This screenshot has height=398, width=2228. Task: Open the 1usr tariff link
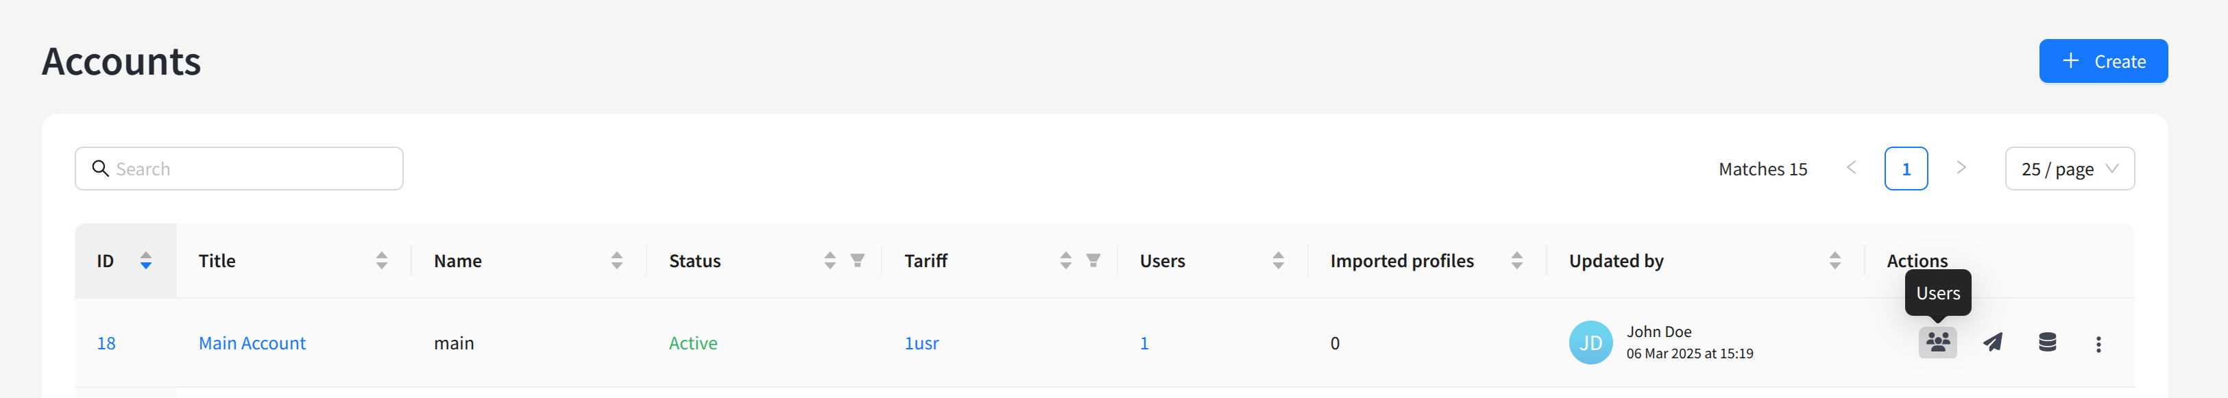point(921,344)
